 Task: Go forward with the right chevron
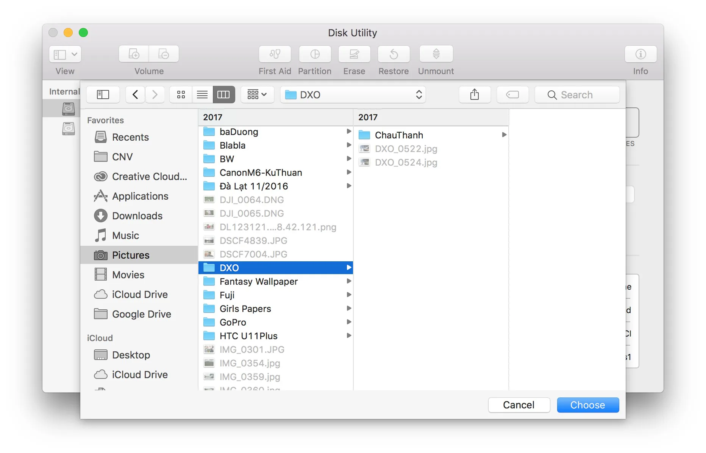click(x=155, y=95)
